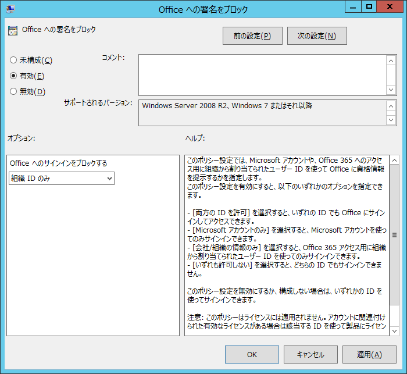Click the comment box scroll-up arrow
Screen dimensions: 407x374
pyautogui.click(x=391, y=60)
